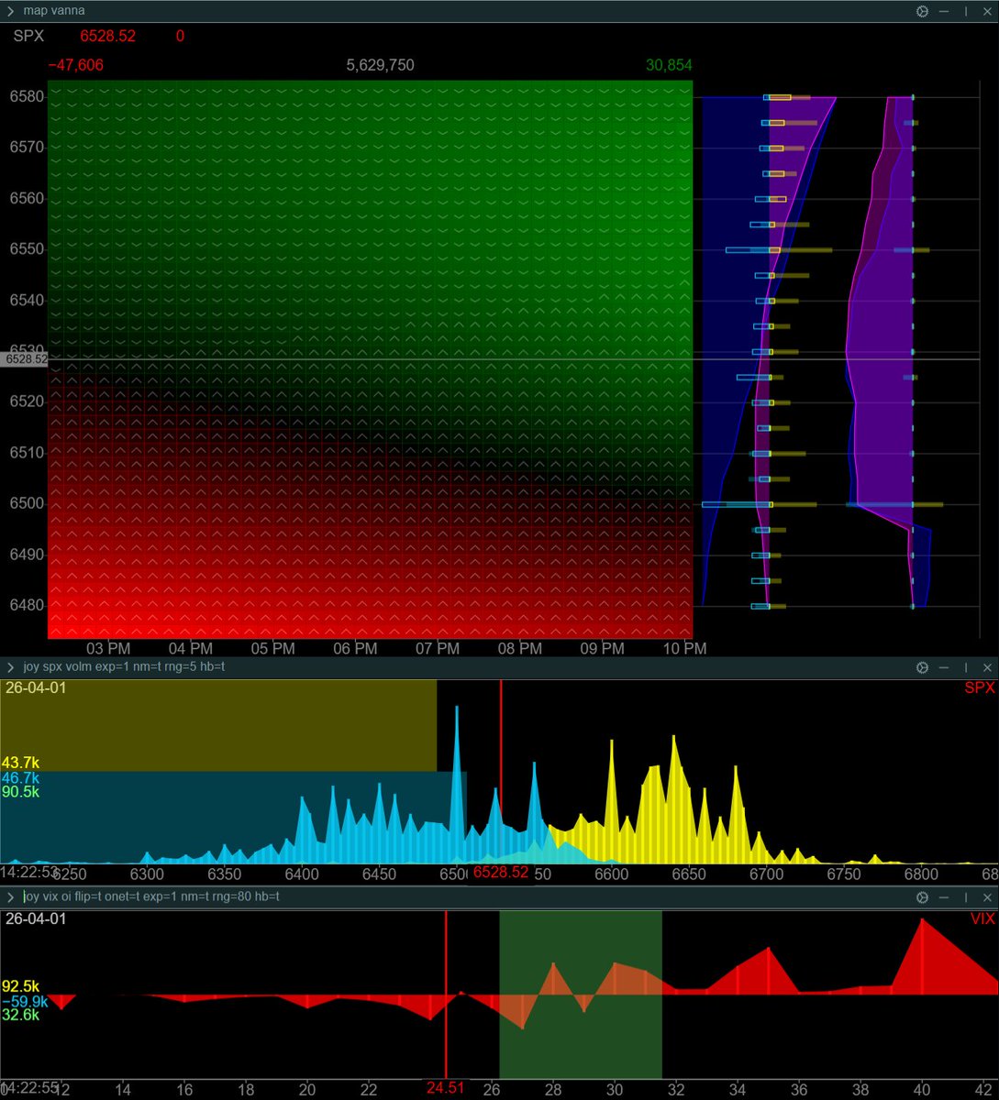Image resolution: width=999 pixels, height=1100 pixels.
Task: Click the 6580 strike label on heatmap axis
Action: (x=27, y=96)
